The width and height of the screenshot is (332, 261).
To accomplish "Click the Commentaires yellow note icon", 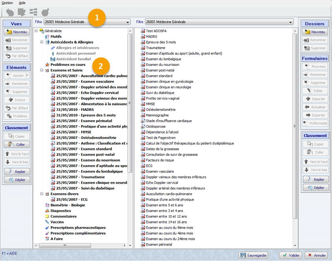I will click(47, 216).
